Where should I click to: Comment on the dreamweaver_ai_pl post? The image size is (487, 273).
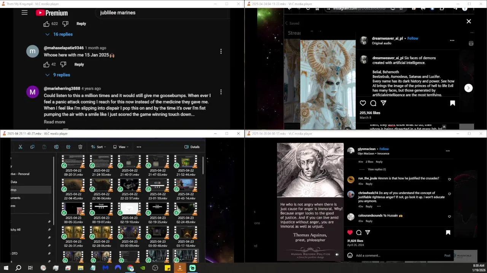tap(373, 103)
